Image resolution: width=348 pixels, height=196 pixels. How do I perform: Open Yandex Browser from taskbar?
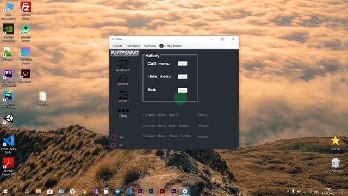coord(72,191)
